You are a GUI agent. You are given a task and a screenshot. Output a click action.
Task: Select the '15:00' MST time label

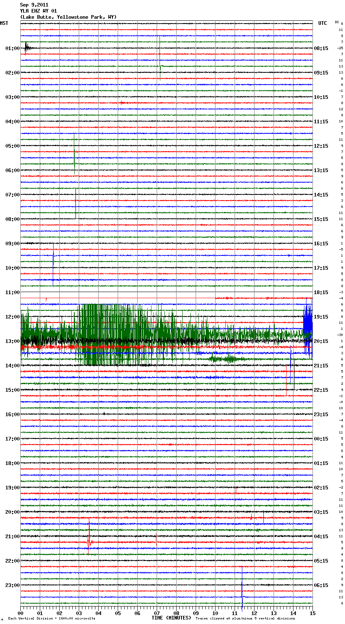click(12, 390)
